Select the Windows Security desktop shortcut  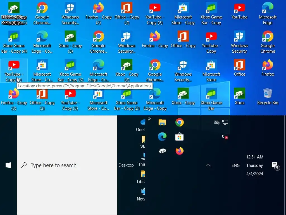click(239, 42)
